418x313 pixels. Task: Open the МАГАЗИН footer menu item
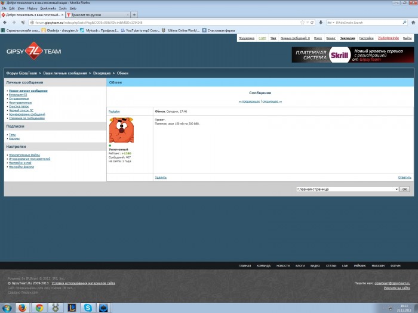pyautogui.click(x=378, y=266)
